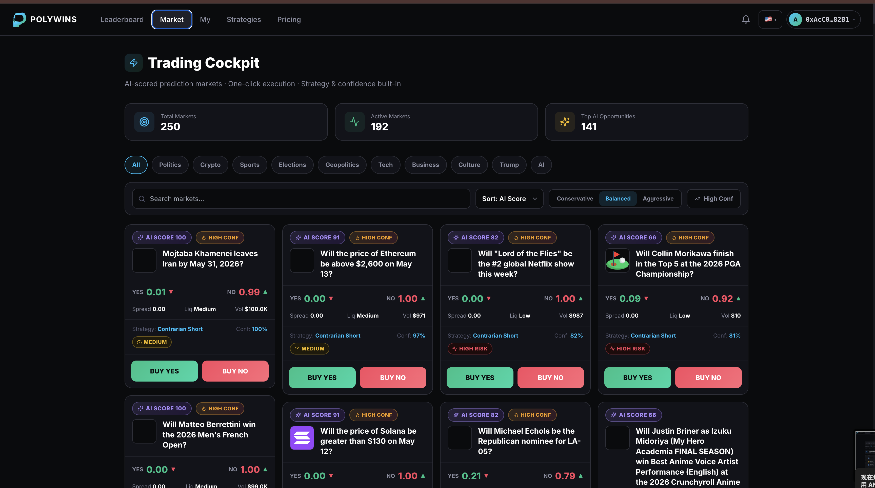Open the Pricing tab

click(x=289, y=20)
